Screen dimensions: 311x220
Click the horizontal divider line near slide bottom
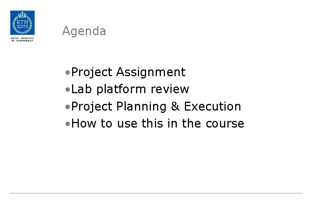coord(156,193)
